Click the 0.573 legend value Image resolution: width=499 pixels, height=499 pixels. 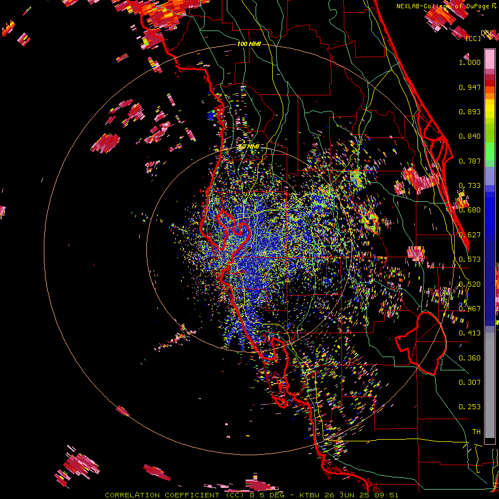[x=470, y=259]
